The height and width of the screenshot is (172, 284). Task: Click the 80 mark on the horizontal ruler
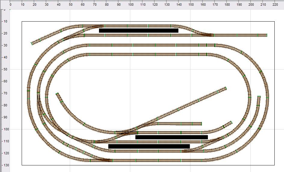click(x=107, y=4)
